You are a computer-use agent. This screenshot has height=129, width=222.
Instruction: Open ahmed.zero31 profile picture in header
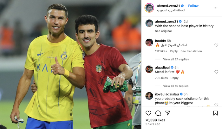[x=149, y=8]
